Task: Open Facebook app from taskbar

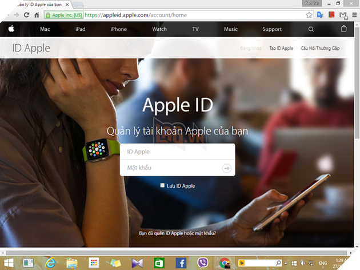Action: 181,263
